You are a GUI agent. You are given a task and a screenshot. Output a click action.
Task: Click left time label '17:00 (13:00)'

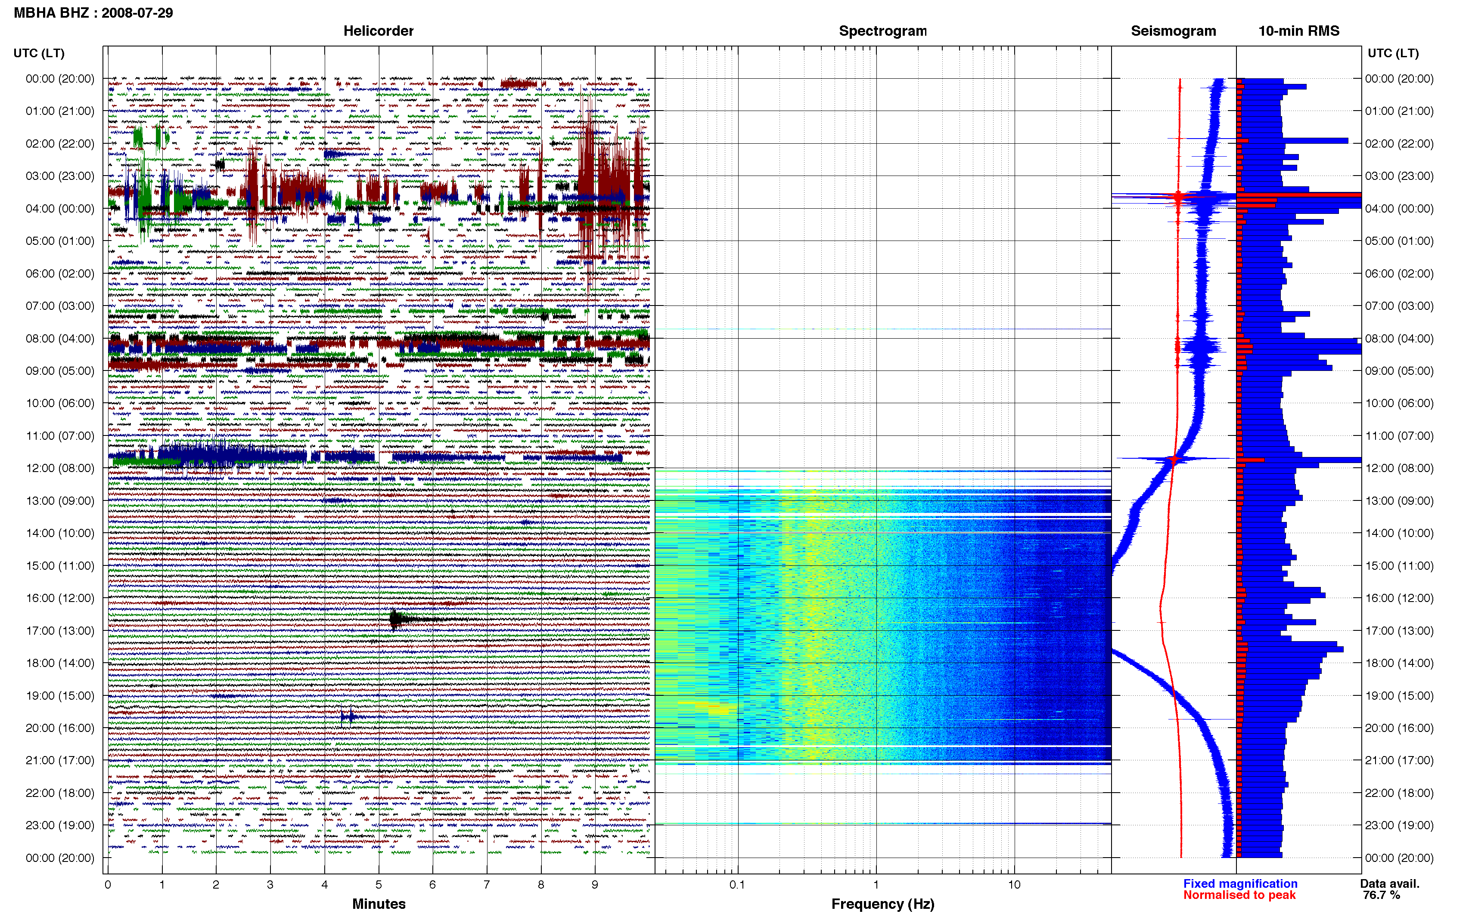(60, 631)
